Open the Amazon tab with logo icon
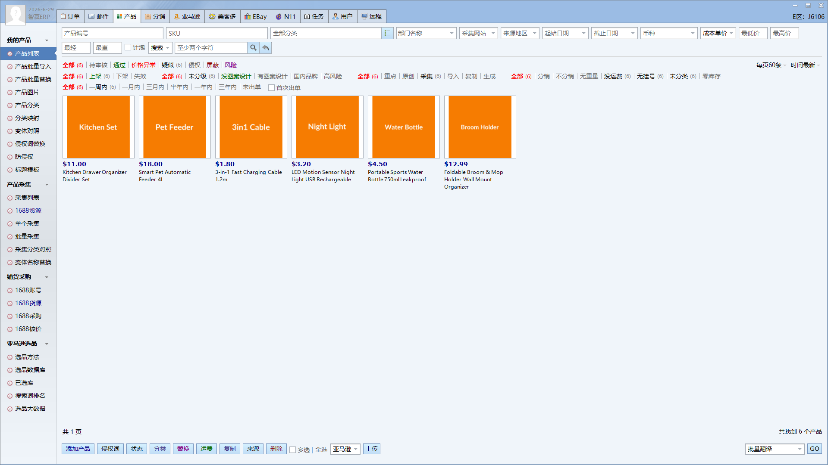The height and width of the screenshot is (465, 828). point(176,16)
